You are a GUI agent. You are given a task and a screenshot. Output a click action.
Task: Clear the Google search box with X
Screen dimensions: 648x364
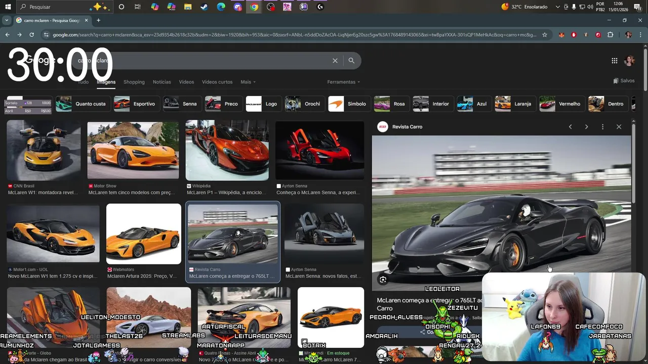335,61
